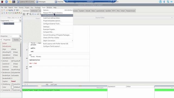
Task: Click the Save toolbar icon
Action: coord(10,10)
